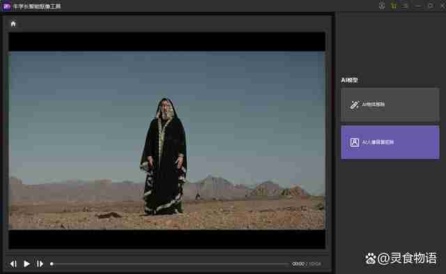Select the AI portrait background matting model
Image resolution: width=446 pixels, height=274 pixels.
(x=390, y=142)
